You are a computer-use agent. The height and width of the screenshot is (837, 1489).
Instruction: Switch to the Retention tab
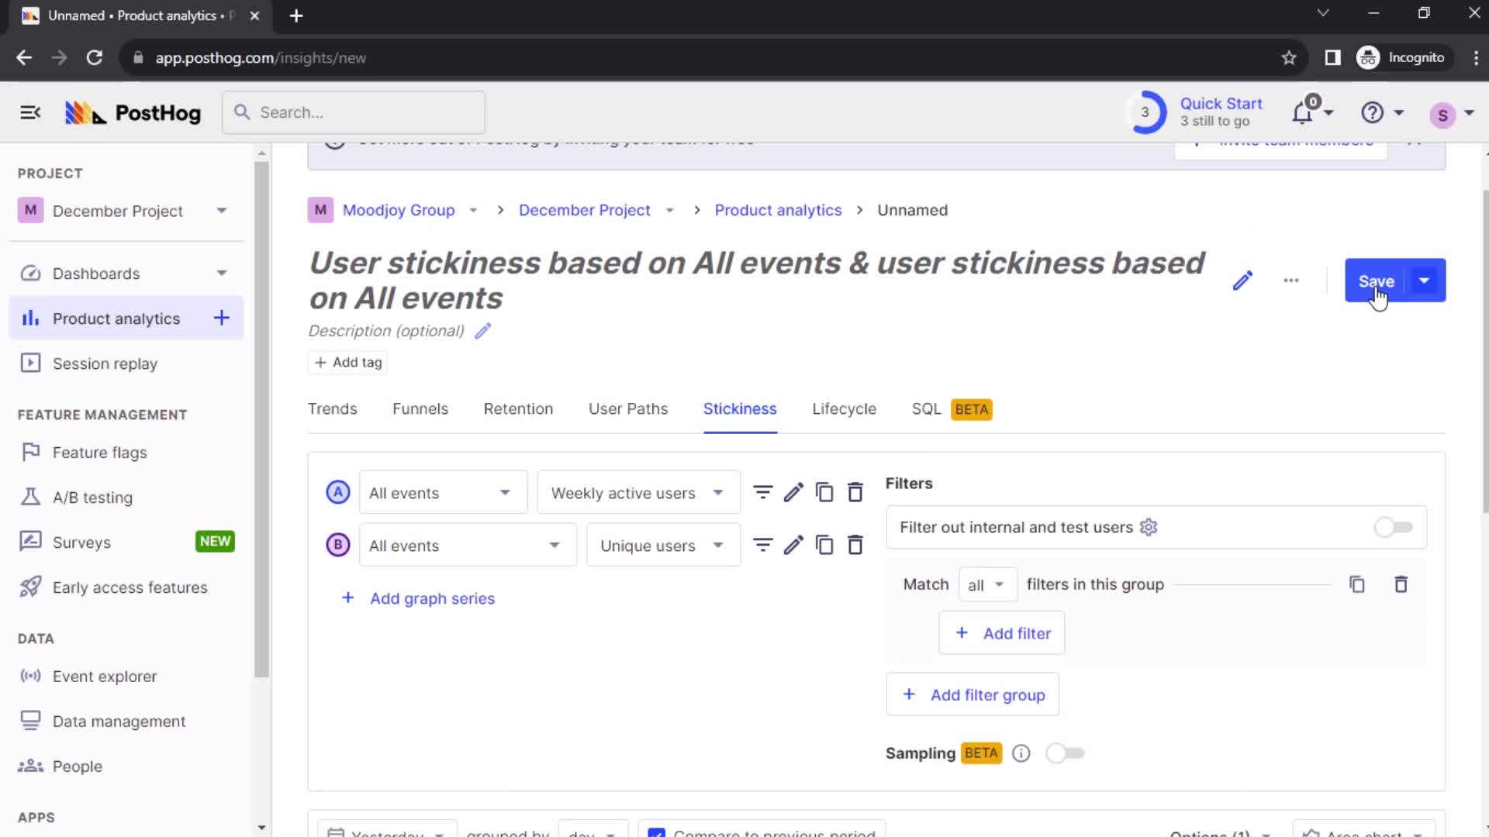click(x=518, y=408)
